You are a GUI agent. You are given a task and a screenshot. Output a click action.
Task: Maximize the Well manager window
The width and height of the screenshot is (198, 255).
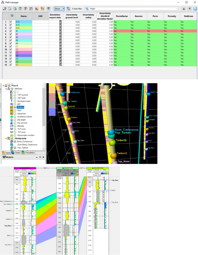pos(186,2)
